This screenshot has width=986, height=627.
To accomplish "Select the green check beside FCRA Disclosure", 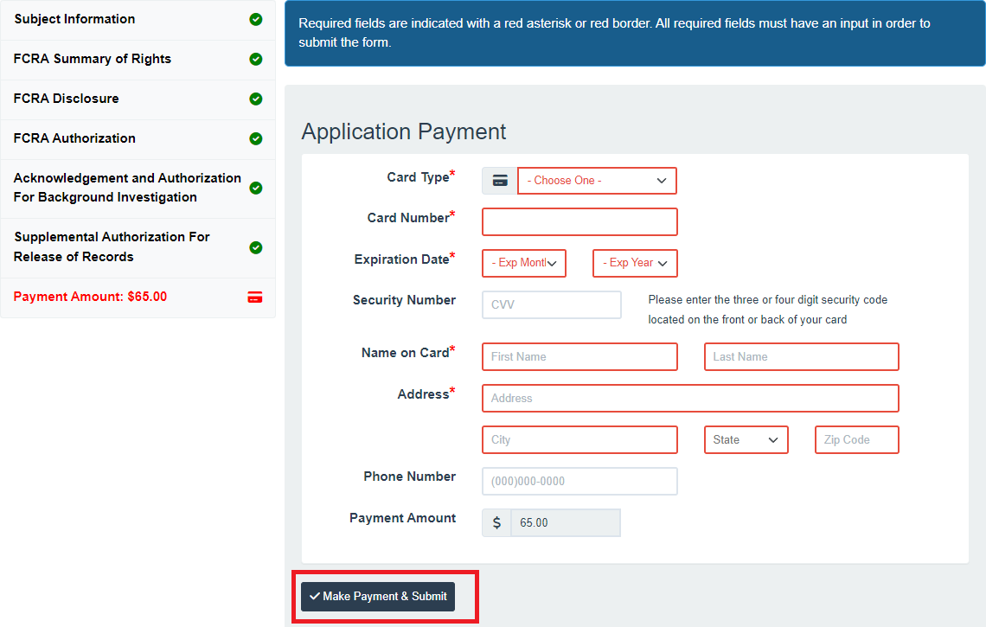I will pyautogui.click(x=255, y=99).
